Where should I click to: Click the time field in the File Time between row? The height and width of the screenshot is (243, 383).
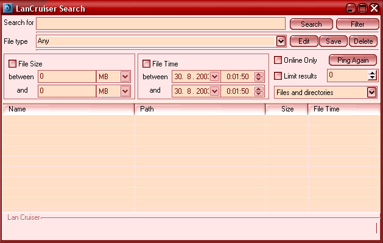point(237,77)
